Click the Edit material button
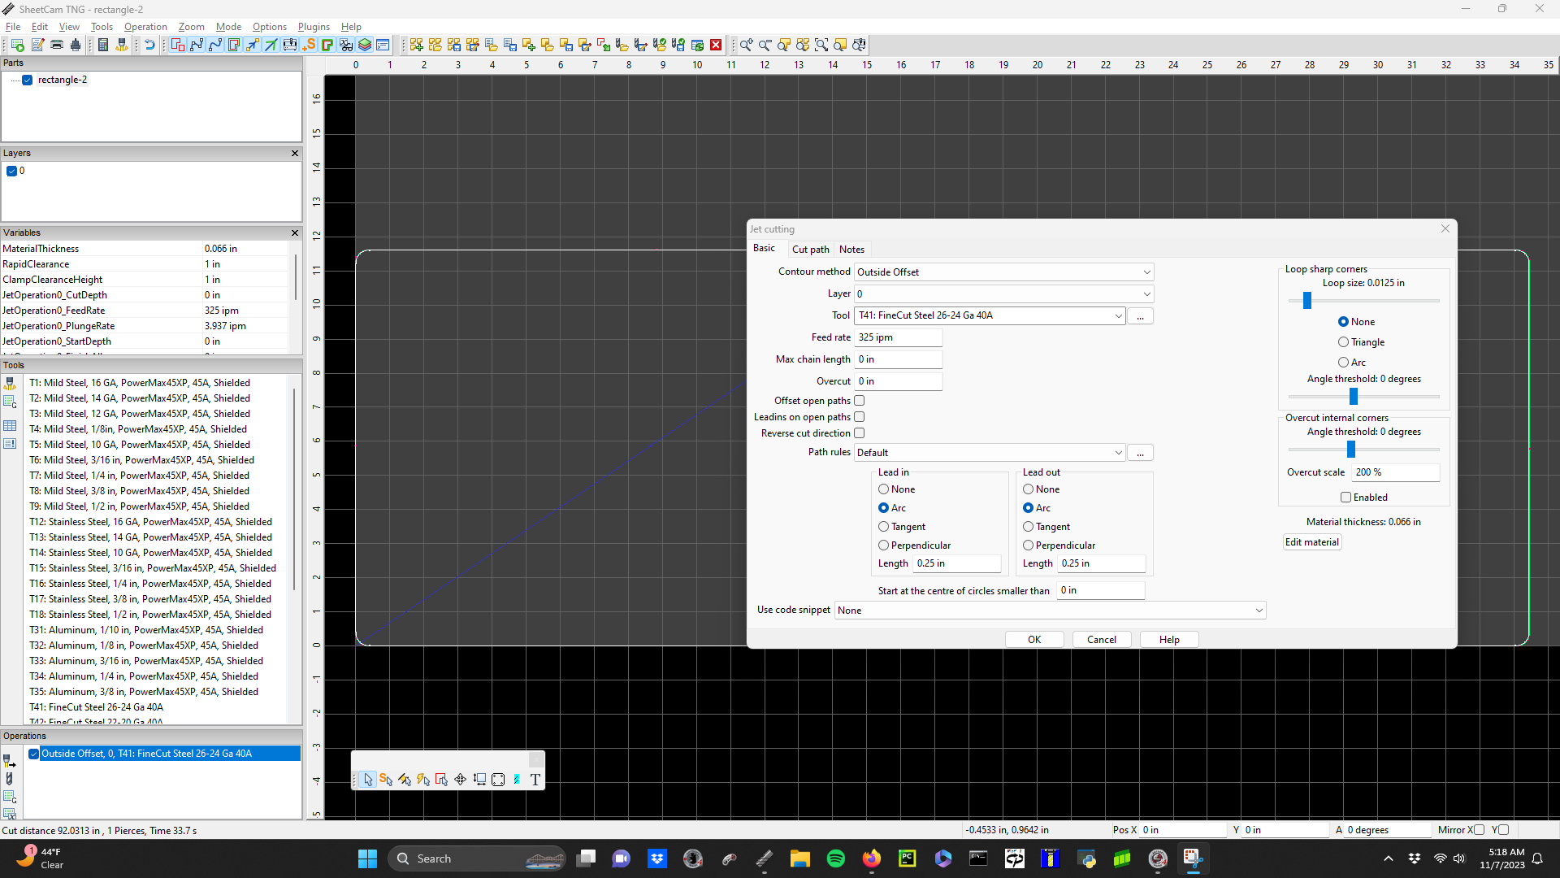Screen dimensions: 1560x878 (x=1311, y=542)
